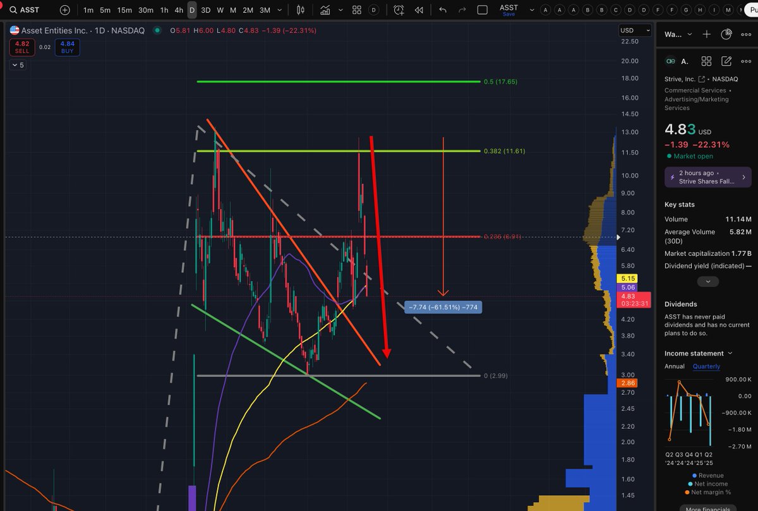Click the Asset Entities Inc. chart title
The height and width of the screenshot is (511, 758).
[x=53, y=30]
